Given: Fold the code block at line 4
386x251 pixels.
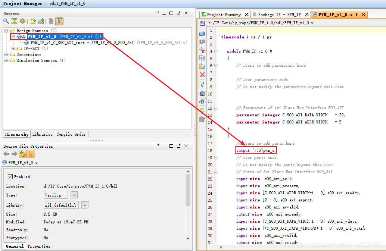Looking at the screenshot, I should coord(216,51).
